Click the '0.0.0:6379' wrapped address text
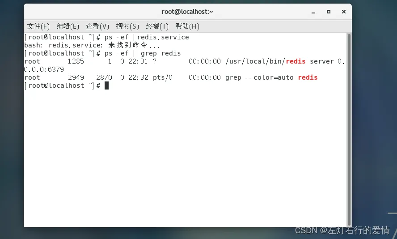397x239 pixels. pos(44,69)
